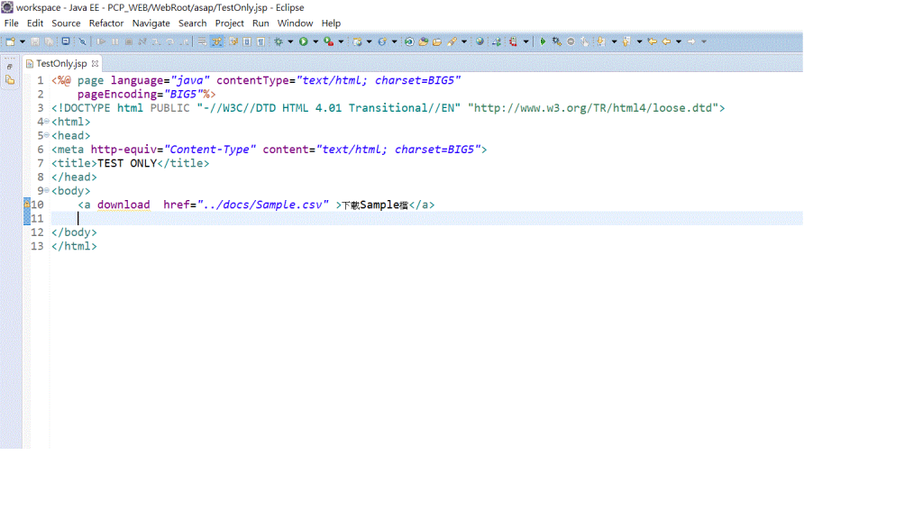This screenshot has width=923, height=519.
Task: Click the Drop to Frame lines-arrow icon
Action: pyautogui.click(x=202, y=41)
